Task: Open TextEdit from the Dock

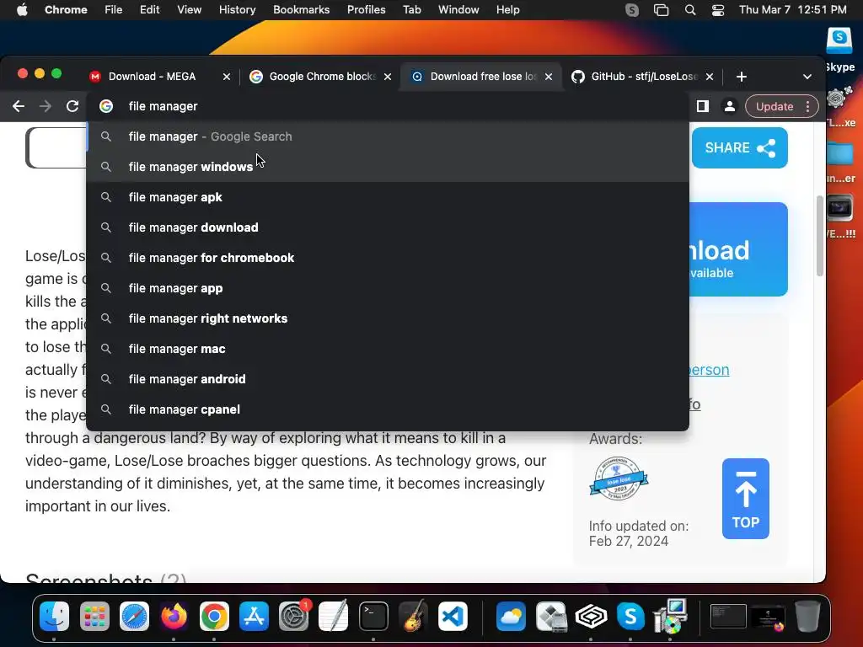Action: pyautogui.click(x=334, y=616)
